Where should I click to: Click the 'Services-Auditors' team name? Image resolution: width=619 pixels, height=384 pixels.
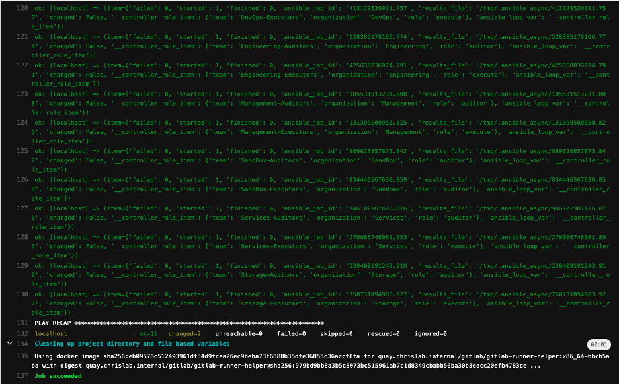click(272, 218)
